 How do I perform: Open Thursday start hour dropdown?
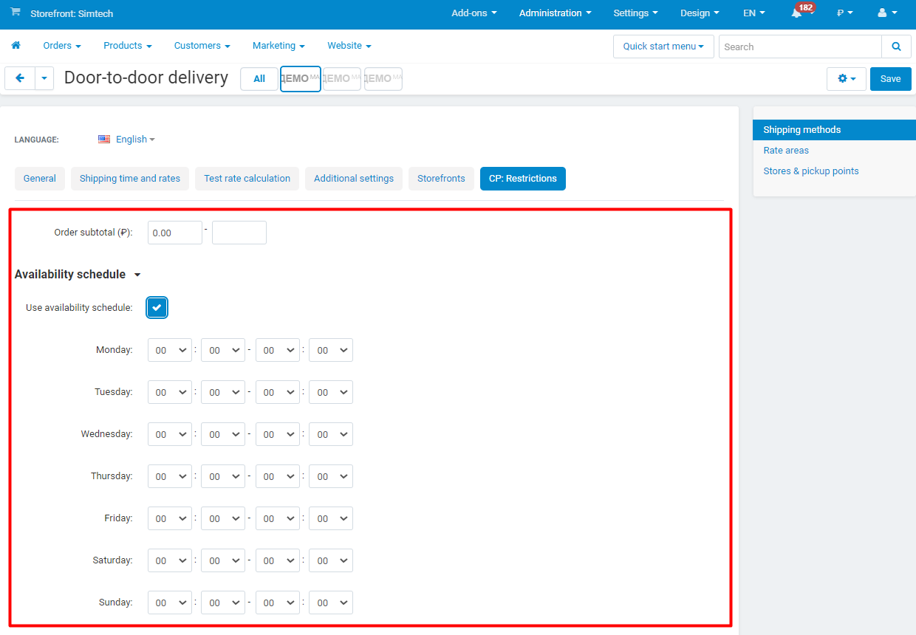pyautogui.click(x=170, y=476)
